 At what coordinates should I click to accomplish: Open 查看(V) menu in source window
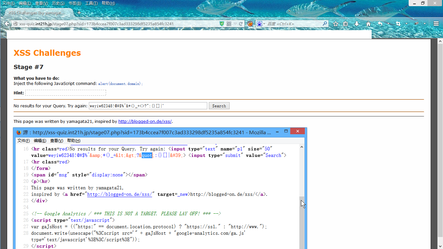point(56,141)
